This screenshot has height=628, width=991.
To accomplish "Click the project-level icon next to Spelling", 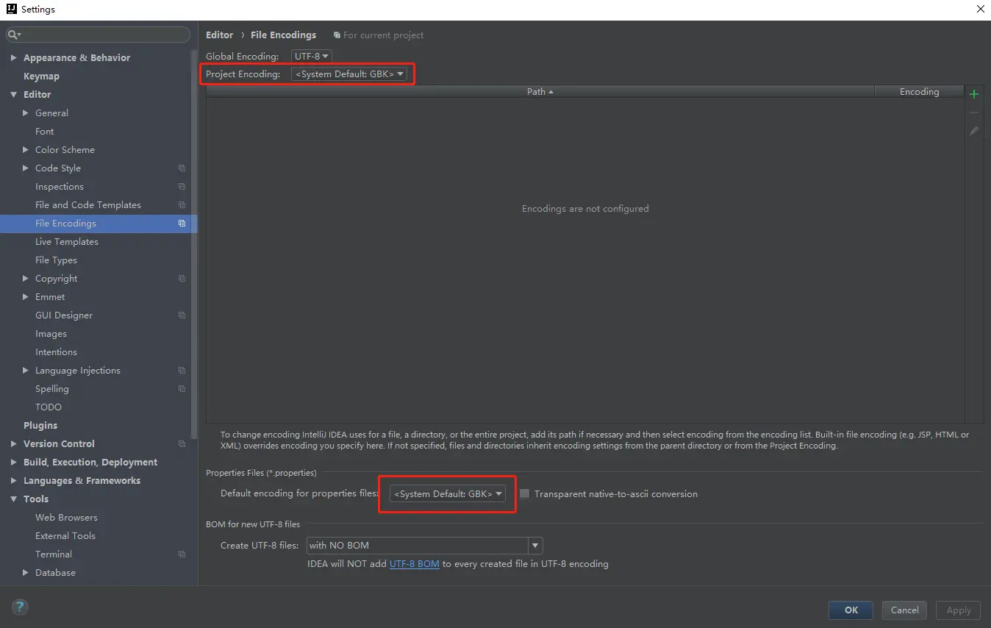I will [x=182, y=389].
